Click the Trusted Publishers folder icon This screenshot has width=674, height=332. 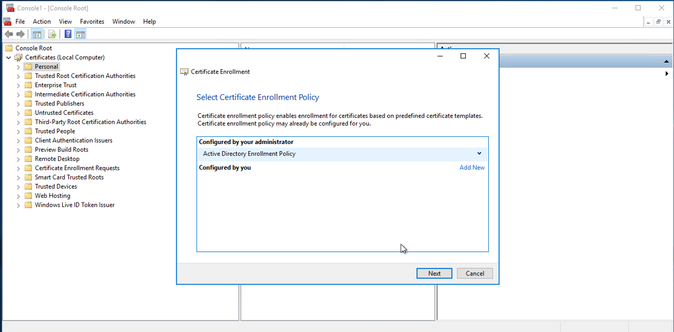click(28, 103)
